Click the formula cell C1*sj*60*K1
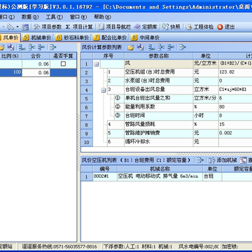Image resolution: width=252 pixels, height=252 pixels. 235,90
